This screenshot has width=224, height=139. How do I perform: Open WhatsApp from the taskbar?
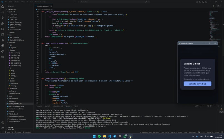click(x=125, y=137)
